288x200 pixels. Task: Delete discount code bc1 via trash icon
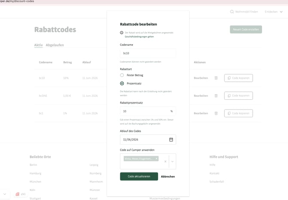pos(216,113)
